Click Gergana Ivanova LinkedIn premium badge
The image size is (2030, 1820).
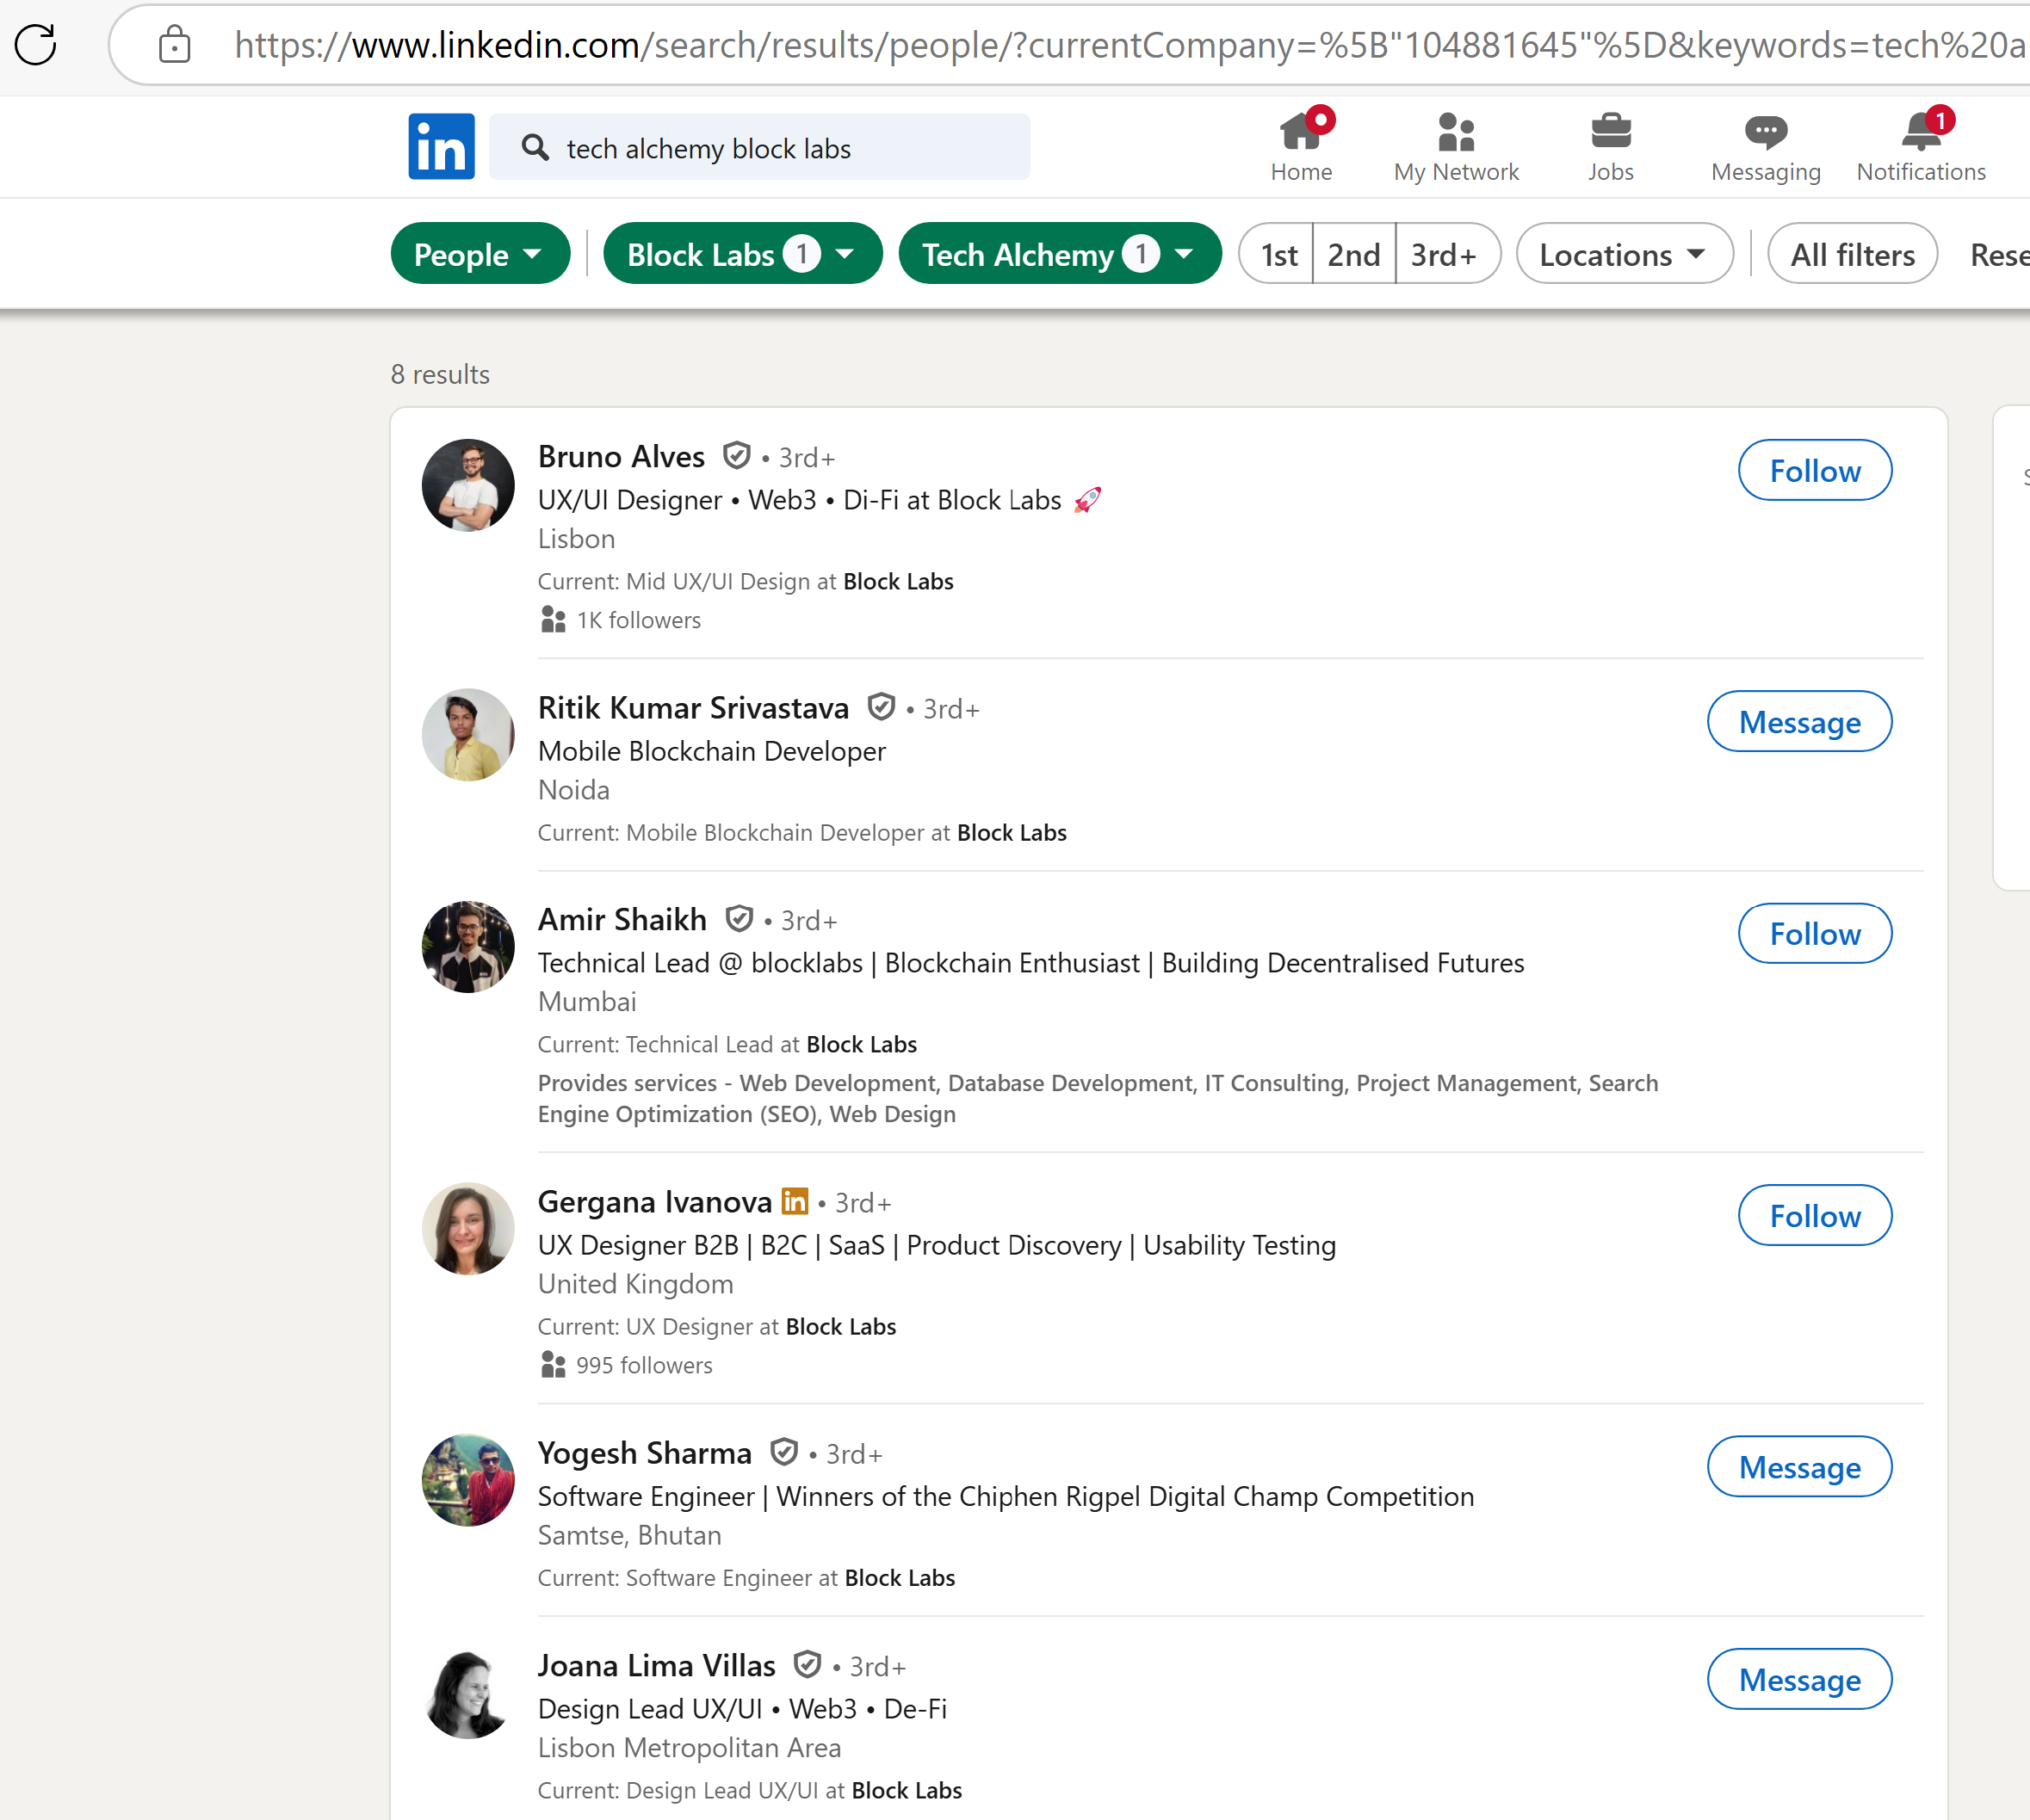click(795, 1201)
